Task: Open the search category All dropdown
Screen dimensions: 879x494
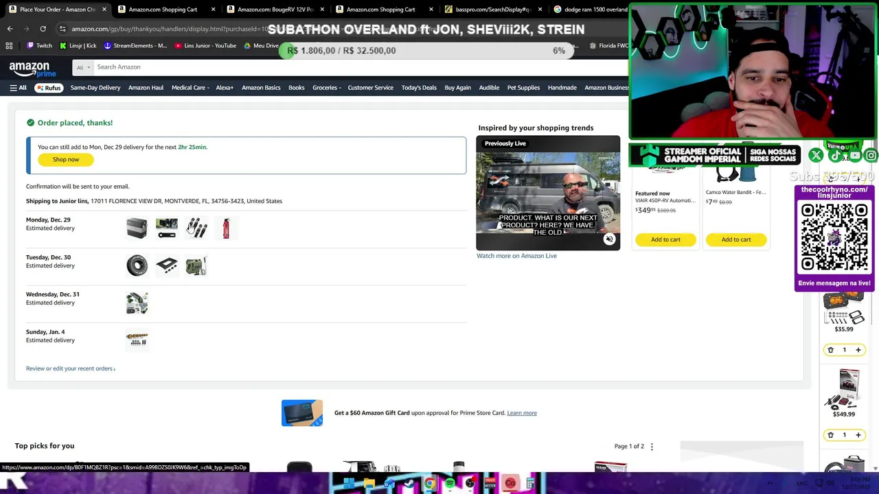Action: (x=83, y=67)
